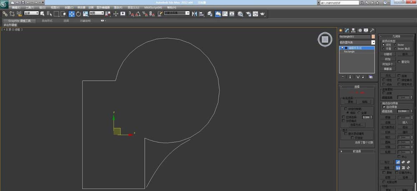417x191 pixels.
Task: Open the Hierarchy panel tab icon
Action: 353,30
